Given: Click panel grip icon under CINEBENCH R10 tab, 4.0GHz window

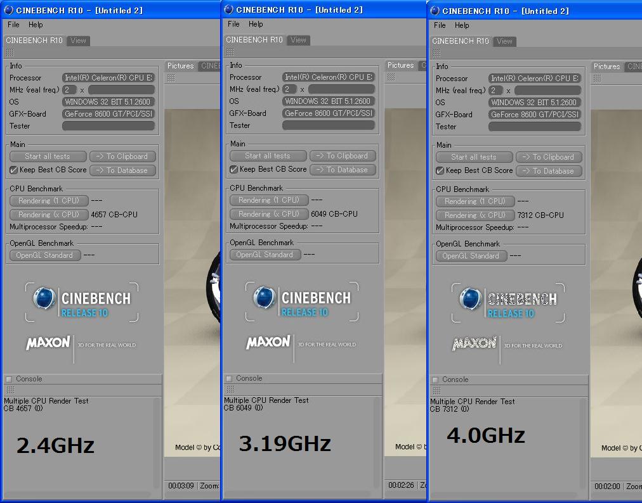Looking at the screenshot, I should (x=436, y=53).
